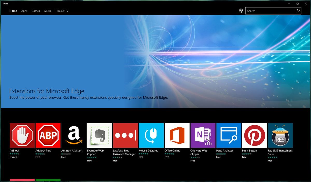Select the Mouse Gestures extension
The width and height of the screenshot is (311, 182).
(151, 135)
